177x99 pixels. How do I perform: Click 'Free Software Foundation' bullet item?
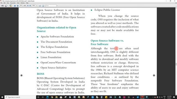pos(55,52)
